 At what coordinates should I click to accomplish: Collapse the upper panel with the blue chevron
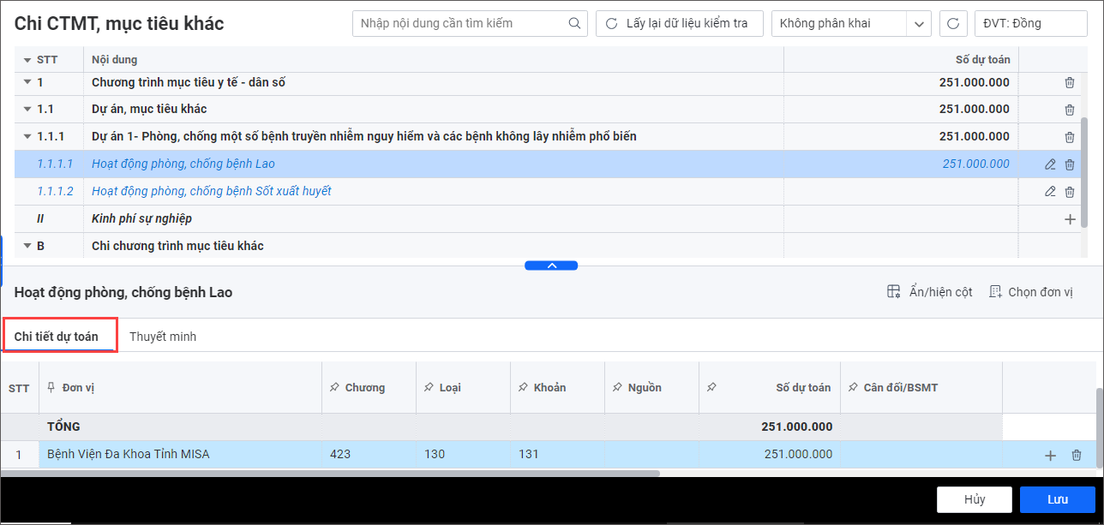(551, 265)
